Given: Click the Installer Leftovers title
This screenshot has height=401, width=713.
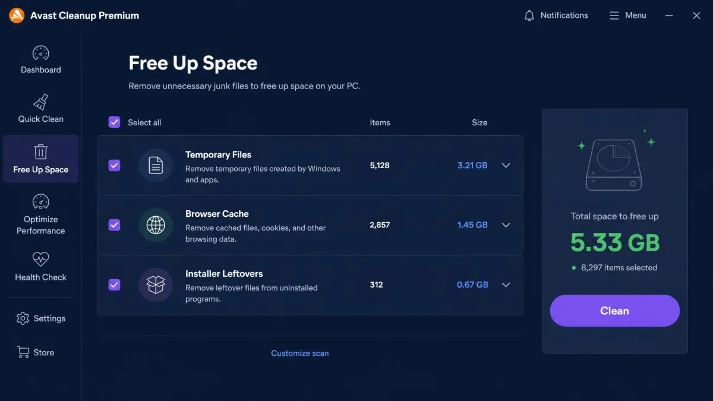Looking at the screenshot, I should pos(224,274).
